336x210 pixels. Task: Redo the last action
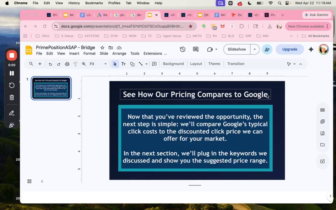[x=59, y=64]
